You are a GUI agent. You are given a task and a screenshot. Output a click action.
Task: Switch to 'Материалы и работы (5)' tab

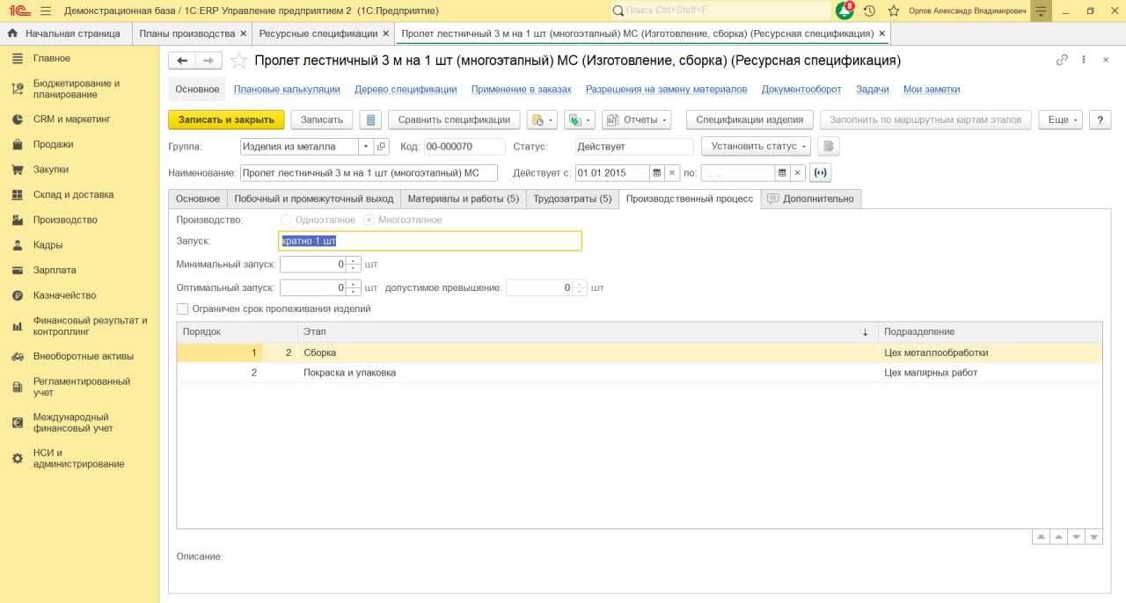coord(463,199)
